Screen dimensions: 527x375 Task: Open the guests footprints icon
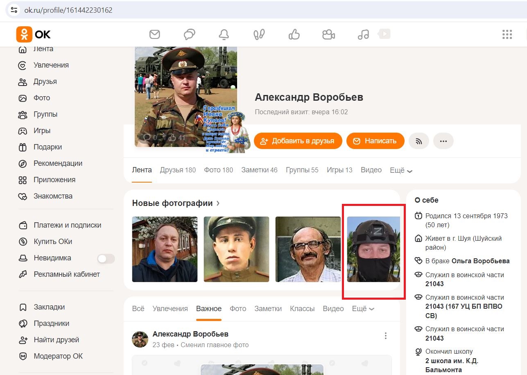coord(259,34)
